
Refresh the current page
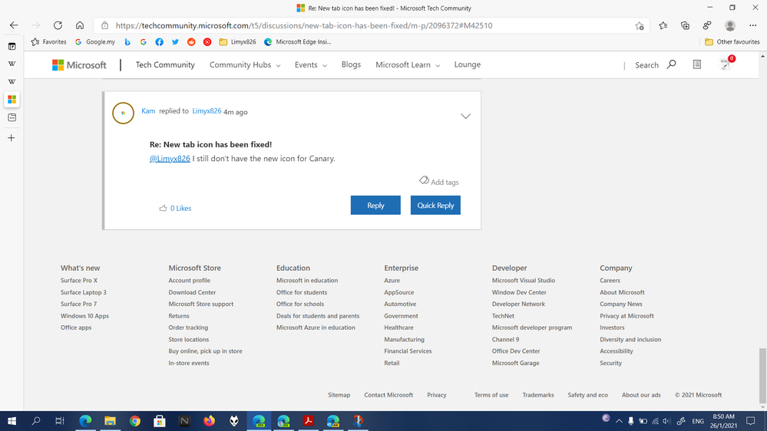click(x=58, y=25)
